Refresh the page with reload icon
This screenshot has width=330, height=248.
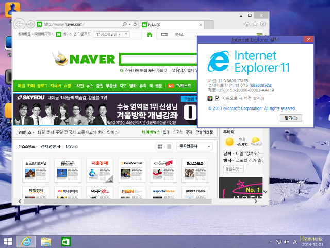[135, 24]
